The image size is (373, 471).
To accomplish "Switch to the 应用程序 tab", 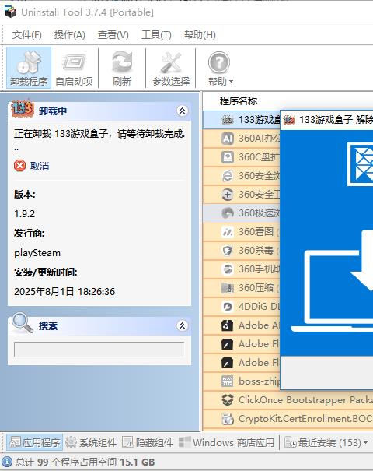I will tap(35, 442).
